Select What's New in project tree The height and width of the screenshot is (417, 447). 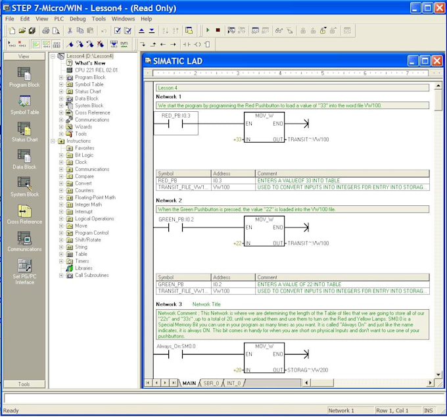[x=90, y=63]
